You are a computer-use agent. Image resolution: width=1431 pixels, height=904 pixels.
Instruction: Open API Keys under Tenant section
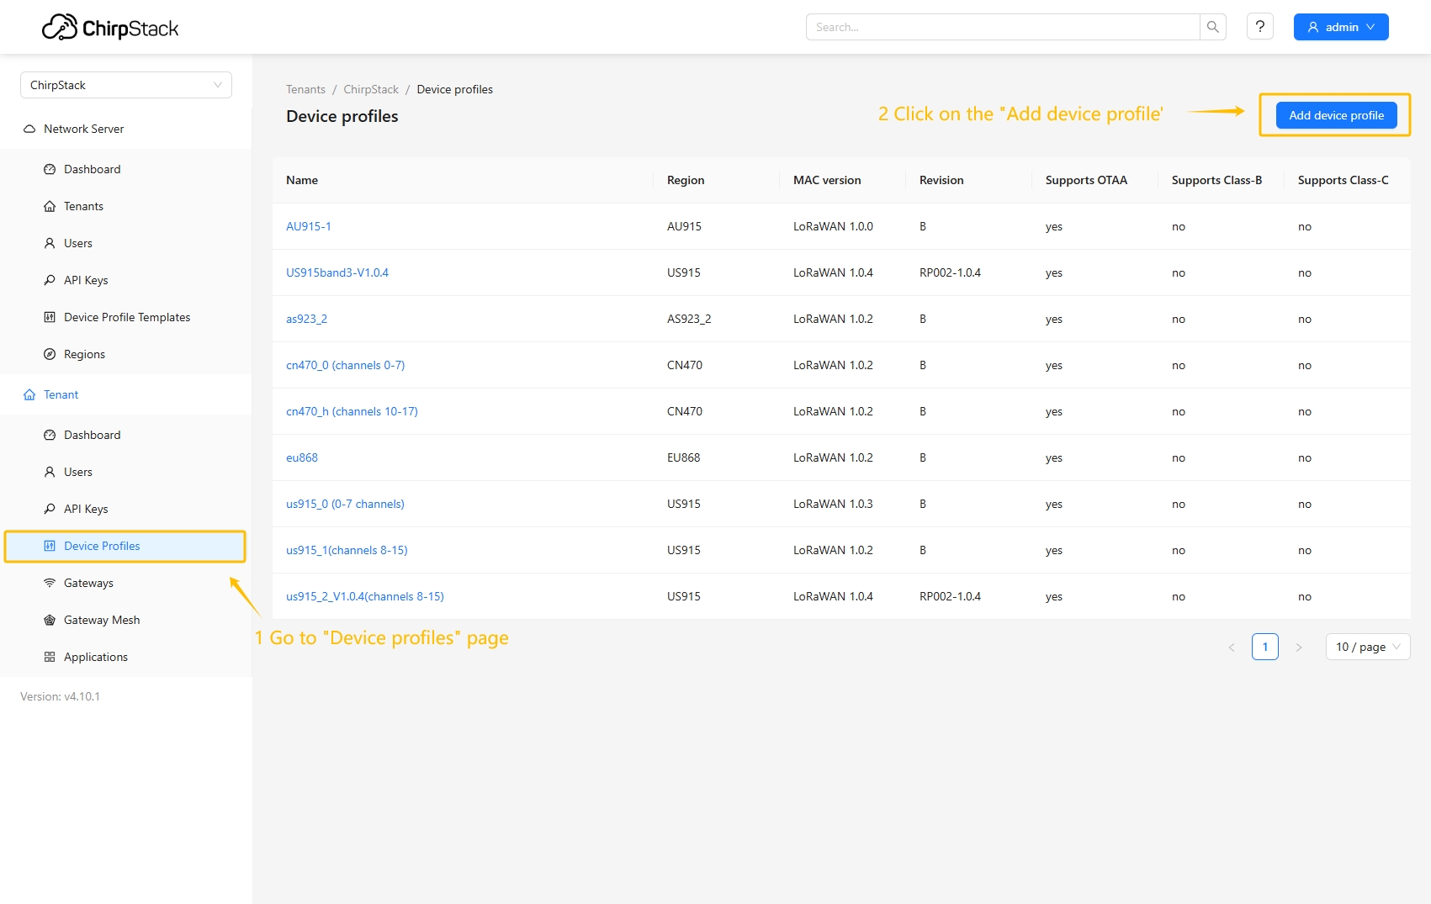[x=86, y=509]
